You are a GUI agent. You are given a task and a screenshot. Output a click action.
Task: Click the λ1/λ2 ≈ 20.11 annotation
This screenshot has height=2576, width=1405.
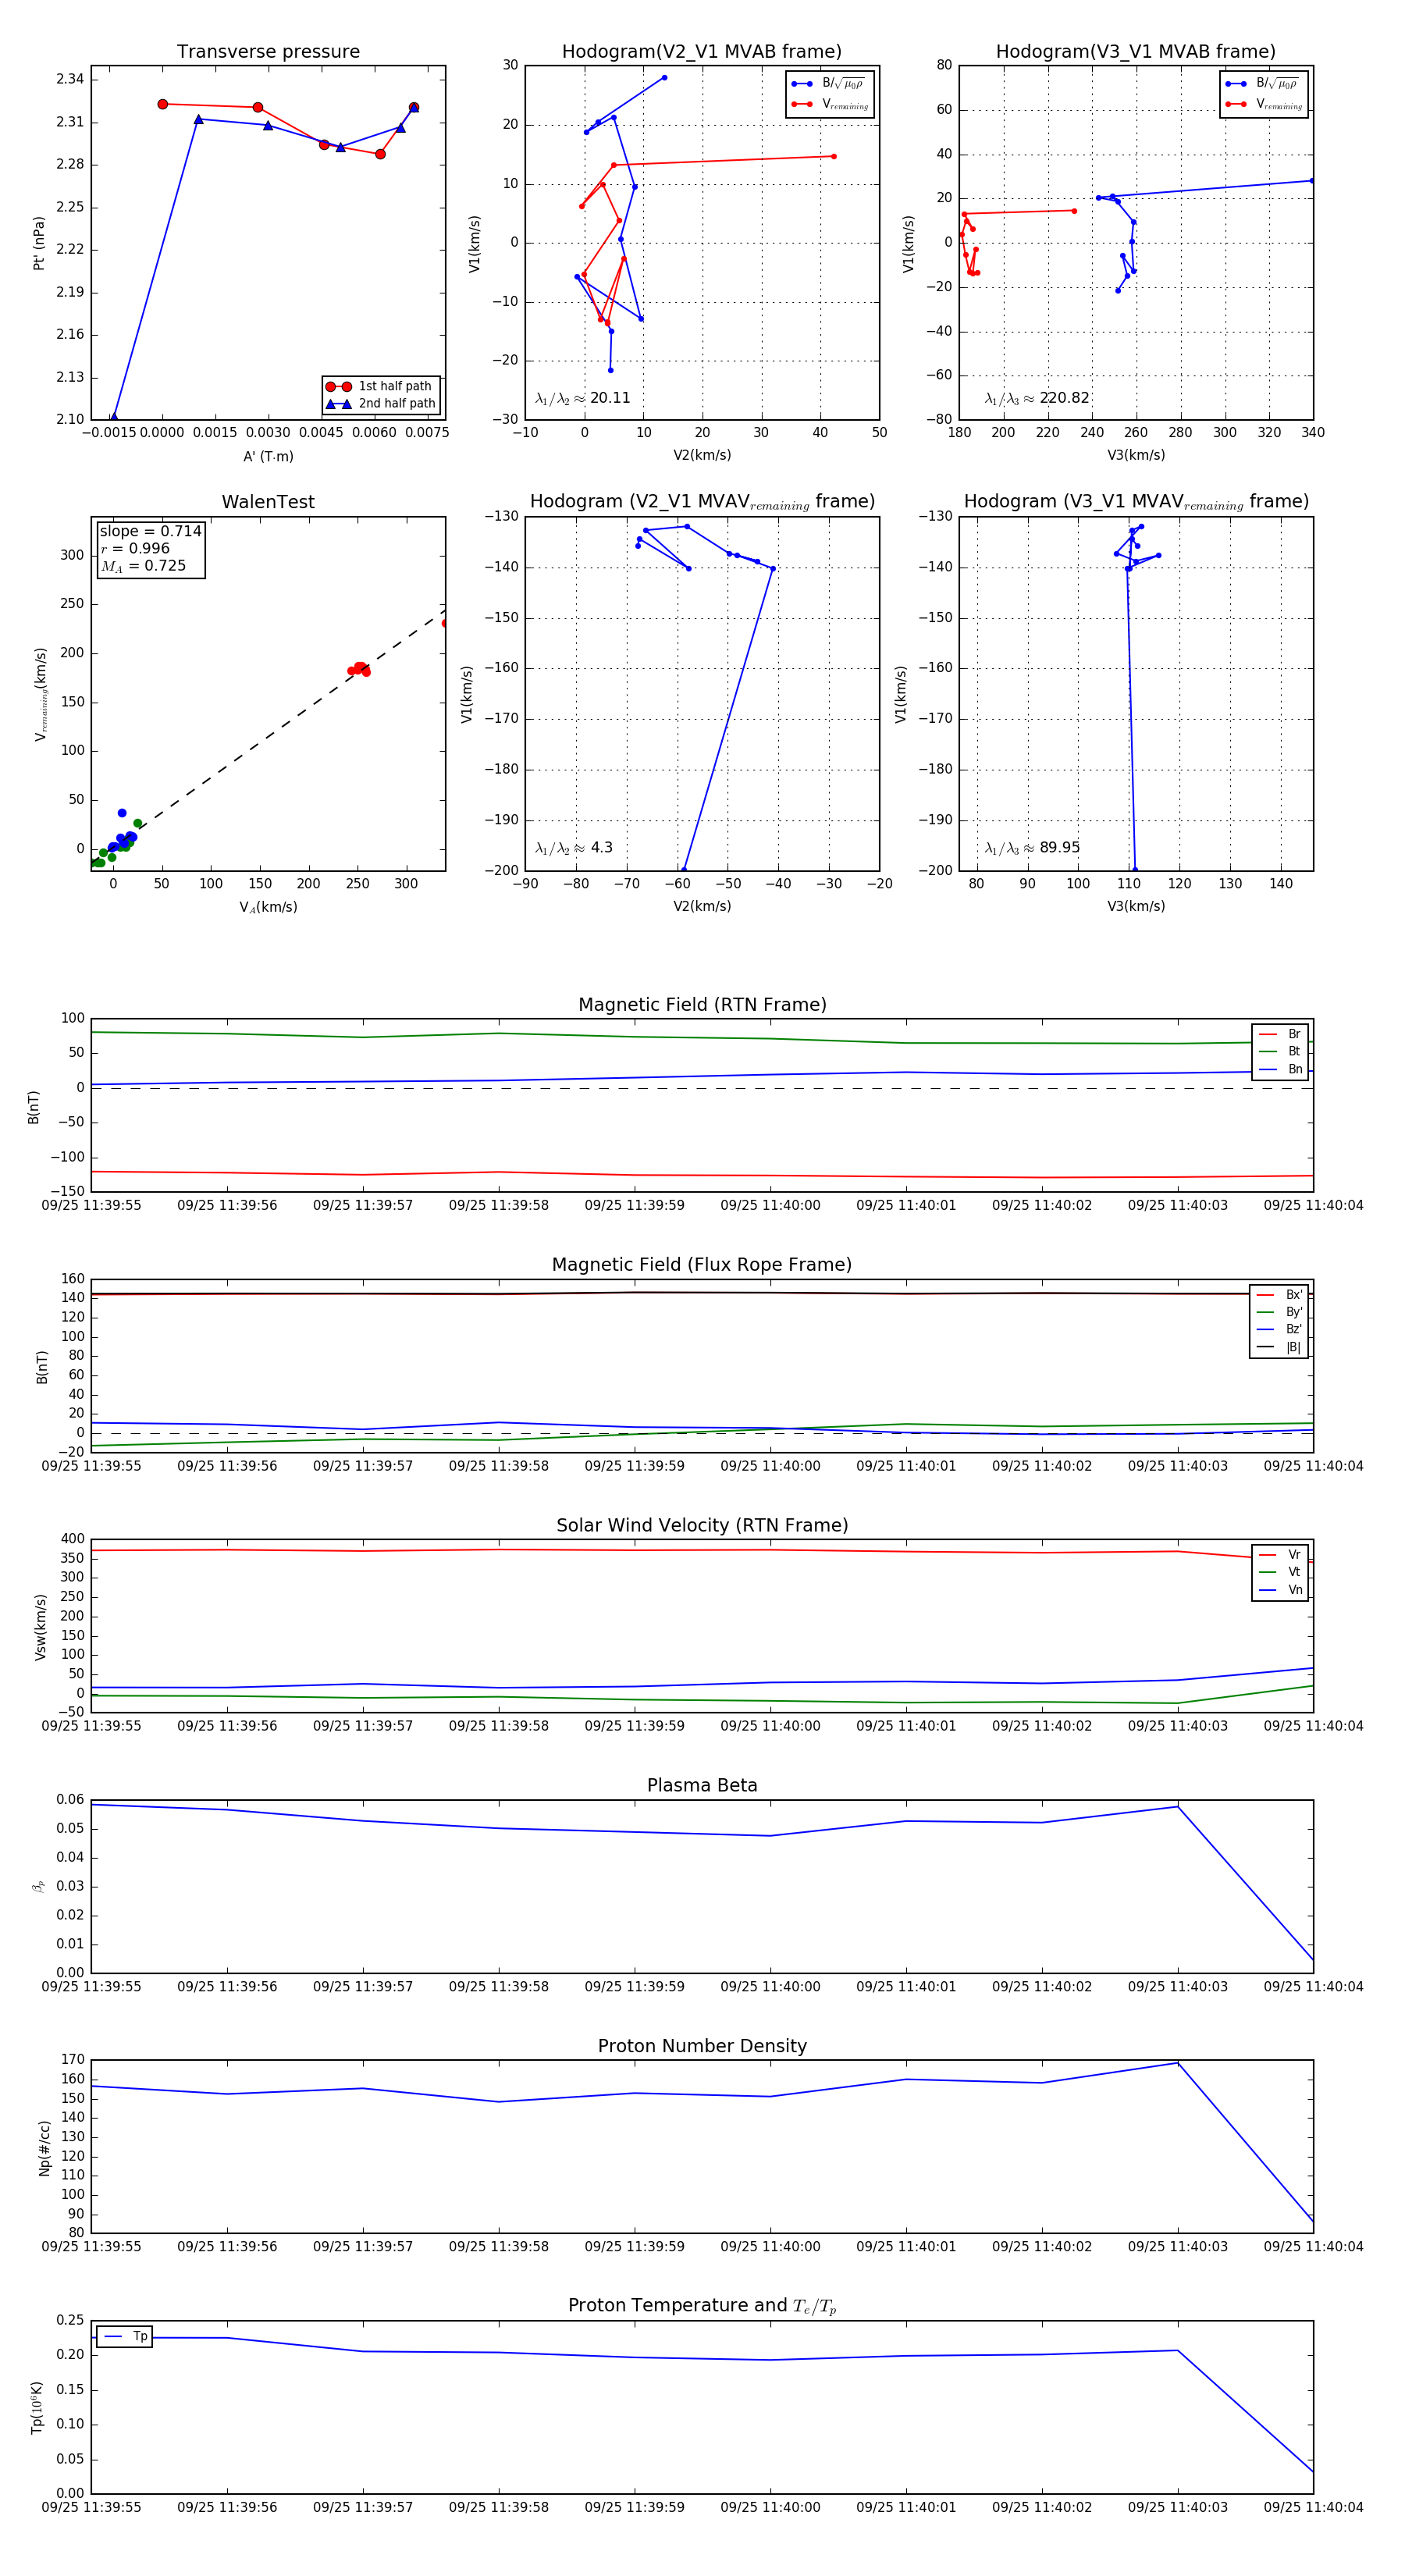(x=583, y=398)
